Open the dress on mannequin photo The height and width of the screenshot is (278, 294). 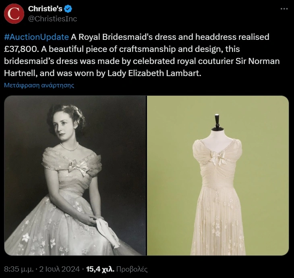[218, 175]
